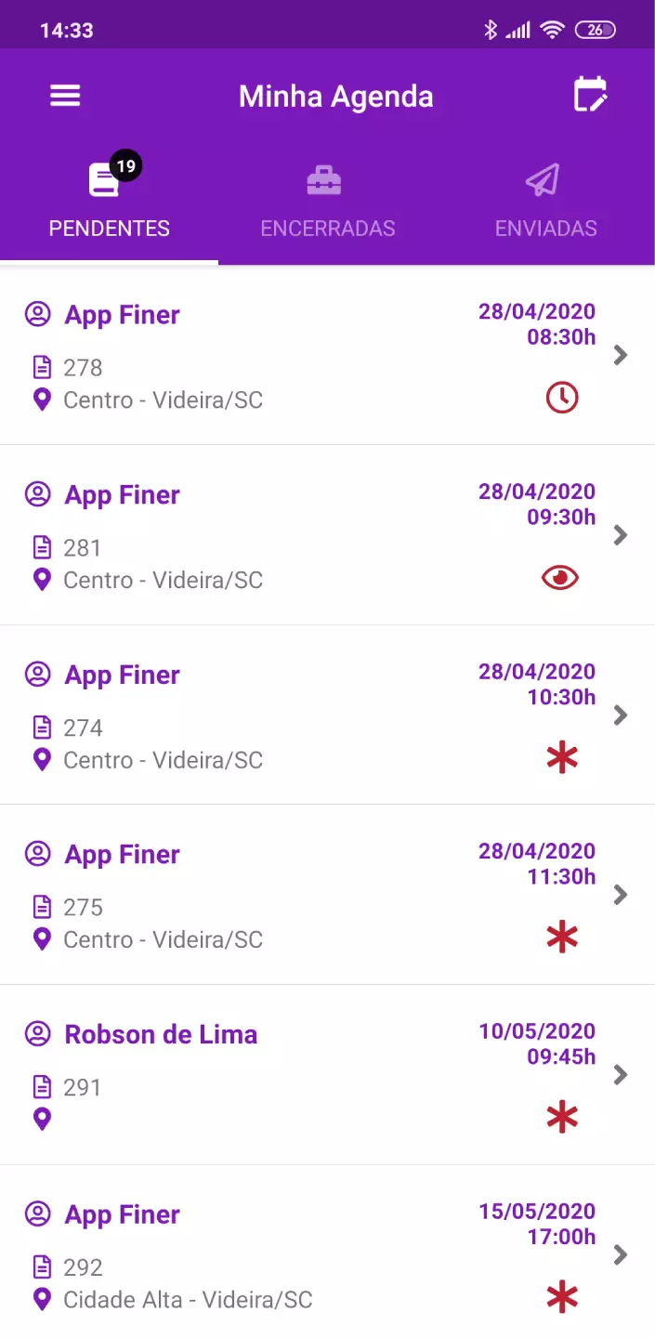Open the 15/05/2020 17:00h appointment

pos(537,1224)
